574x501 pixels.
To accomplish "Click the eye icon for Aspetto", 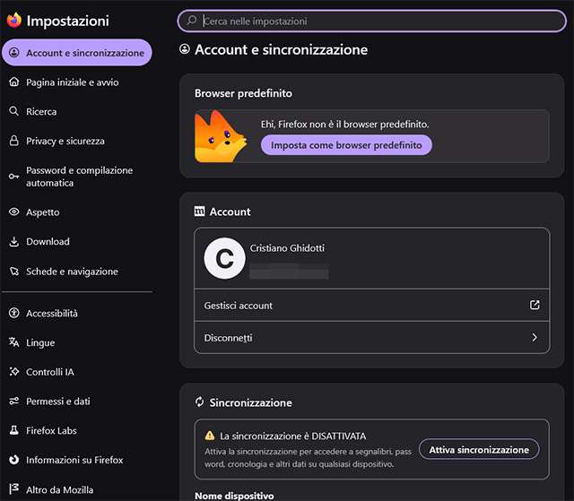I will pos(14,212).
